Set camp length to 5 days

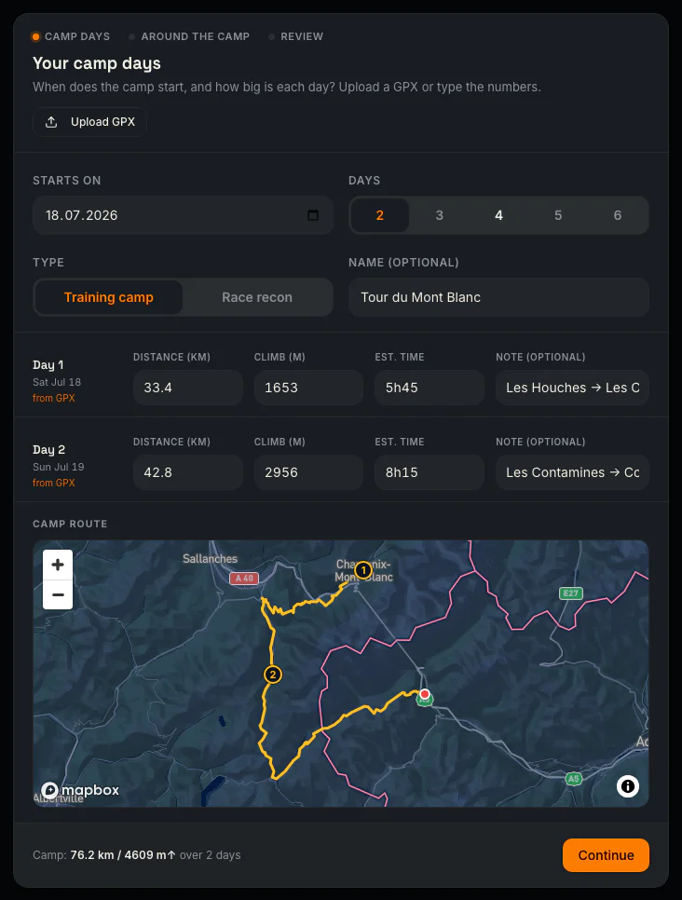coord(558,215)
